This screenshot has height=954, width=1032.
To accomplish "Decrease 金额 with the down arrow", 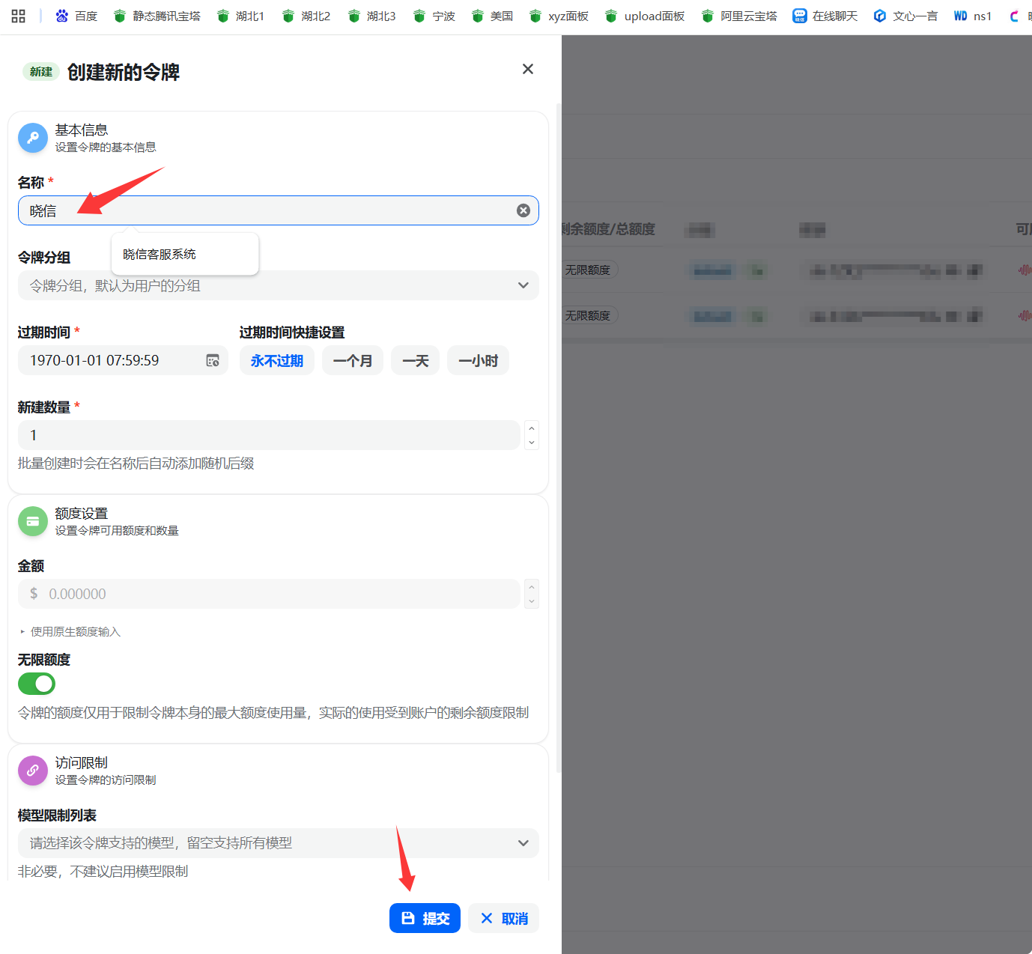I will coord(532,601).
